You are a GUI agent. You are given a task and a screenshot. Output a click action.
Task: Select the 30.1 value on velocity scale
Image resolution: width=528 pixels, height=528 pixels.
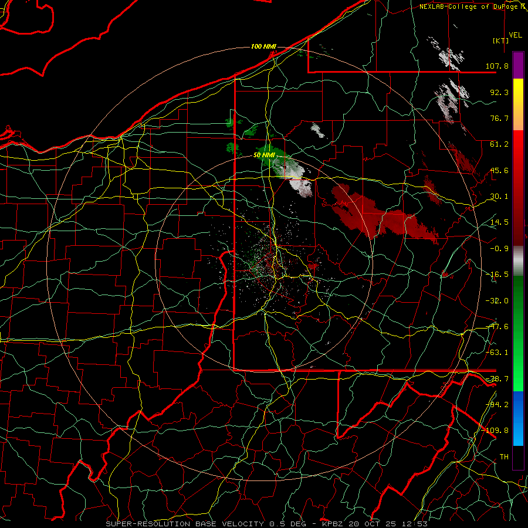pyautogui.click(x=499, y=197)
